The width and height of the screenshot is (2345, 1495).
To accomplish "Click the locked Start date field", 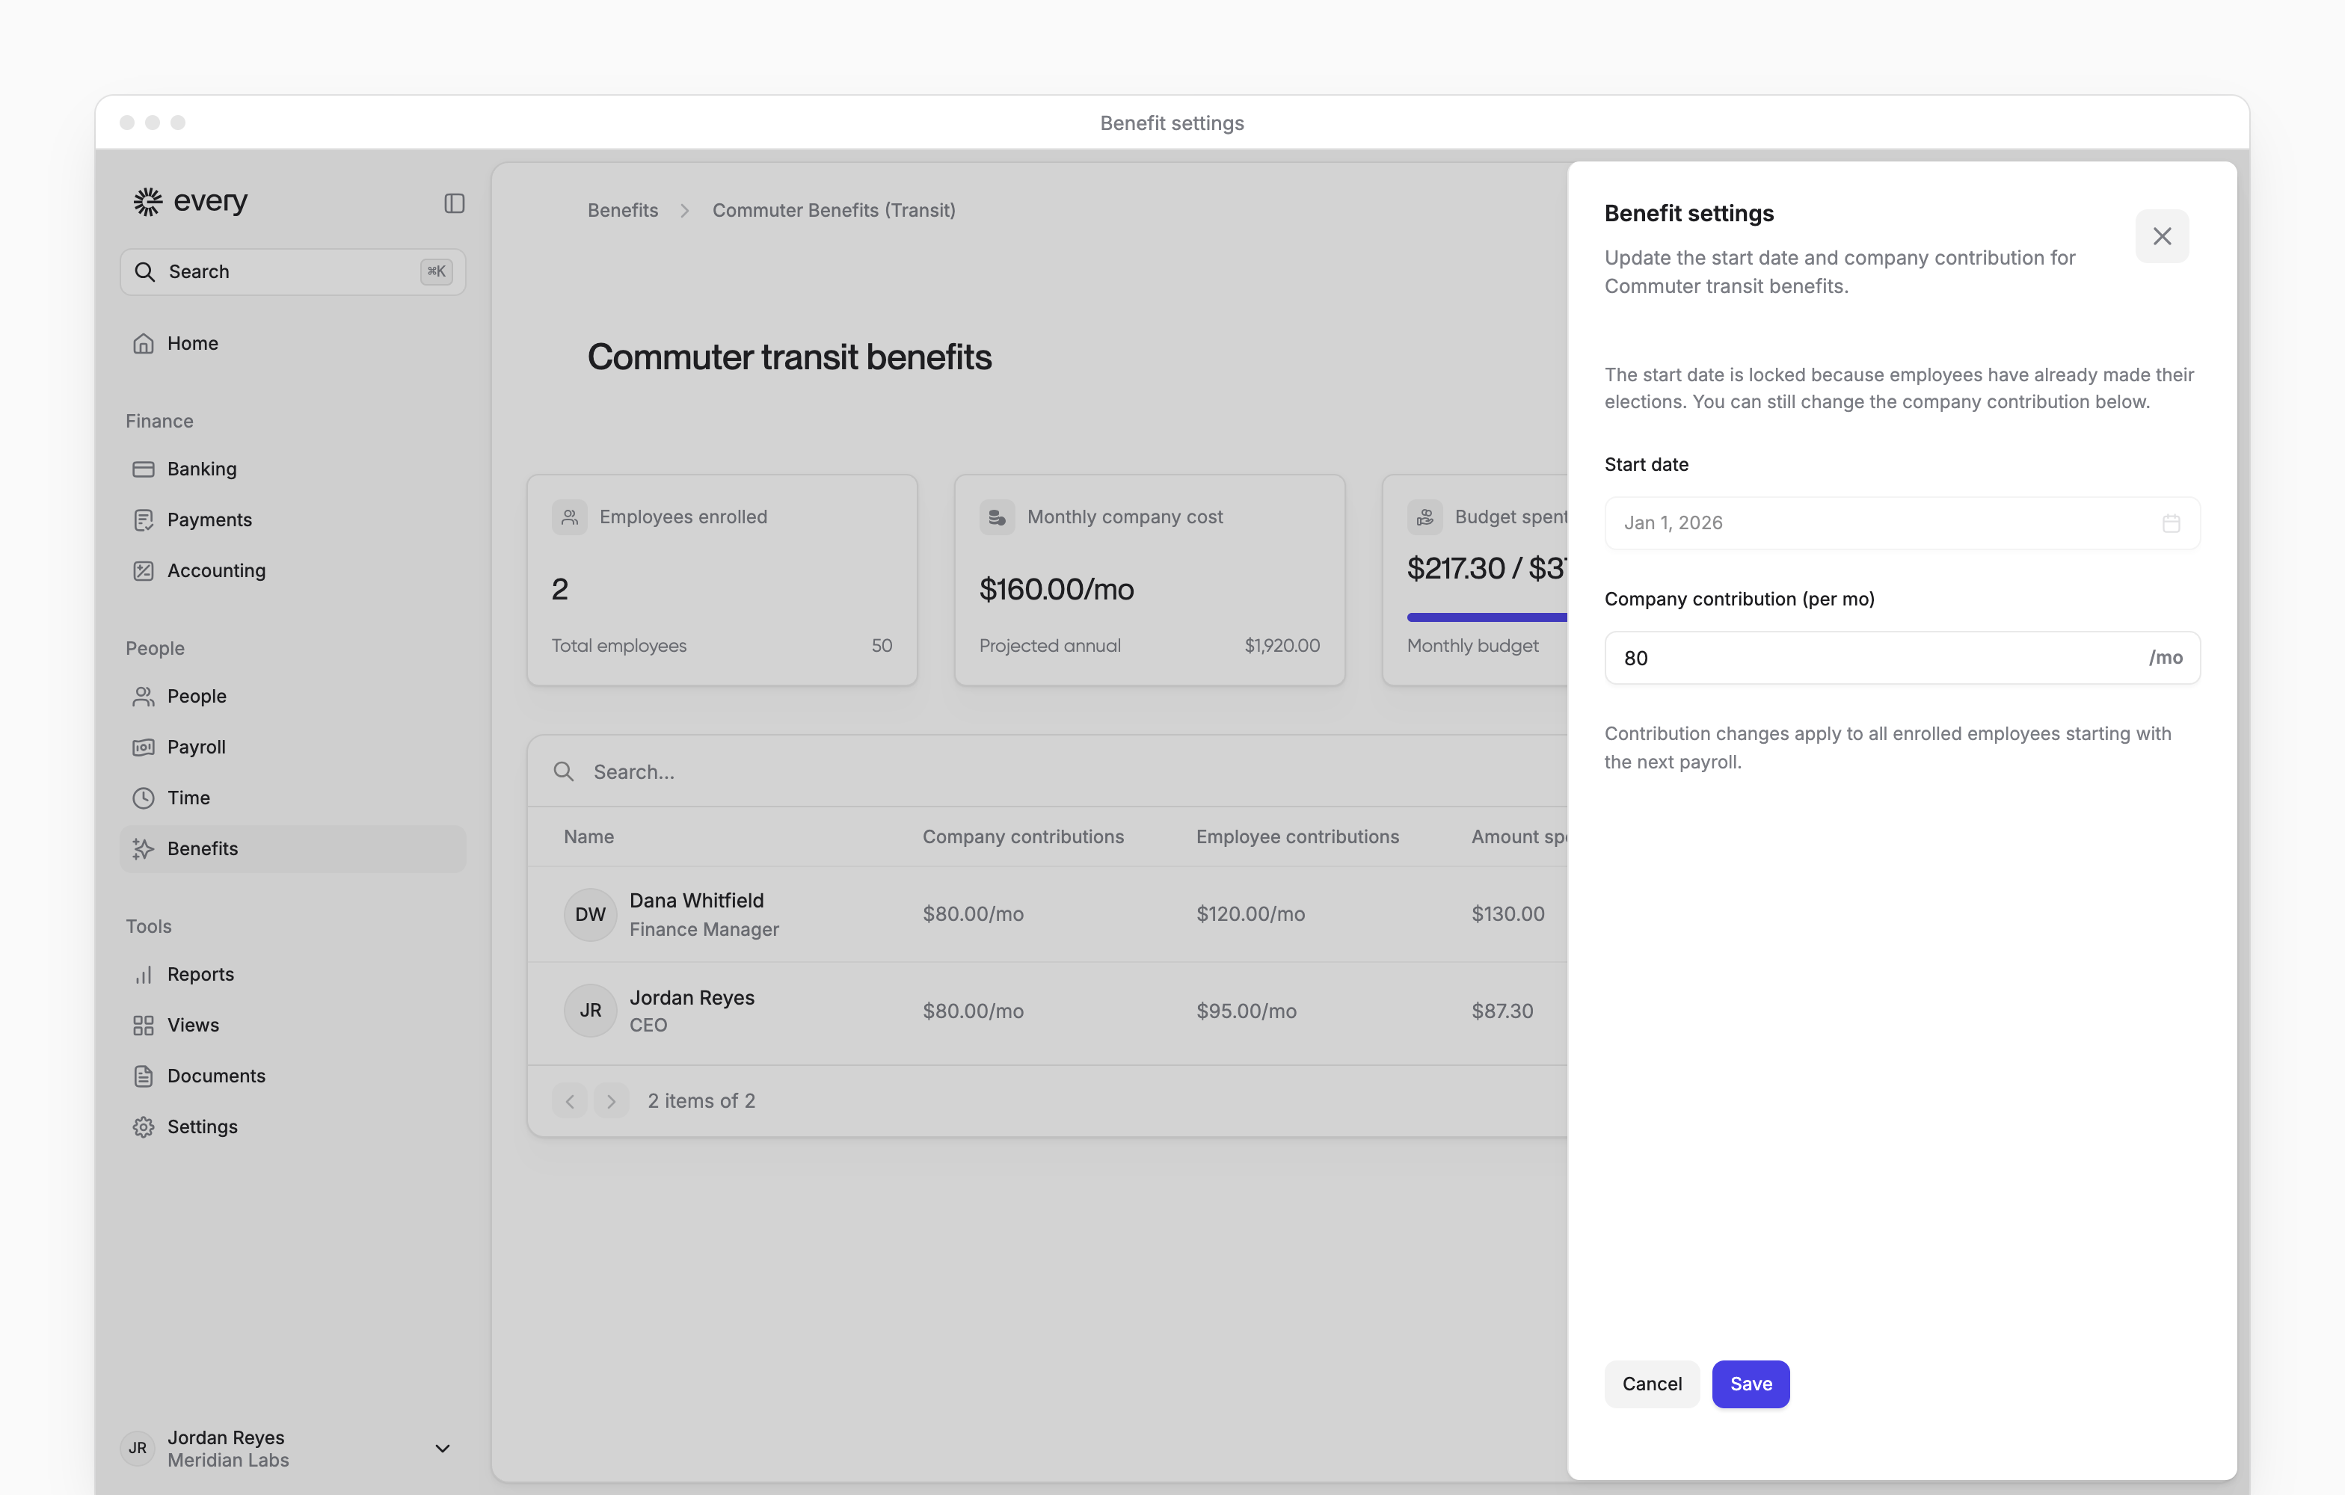I will 1902,524.
